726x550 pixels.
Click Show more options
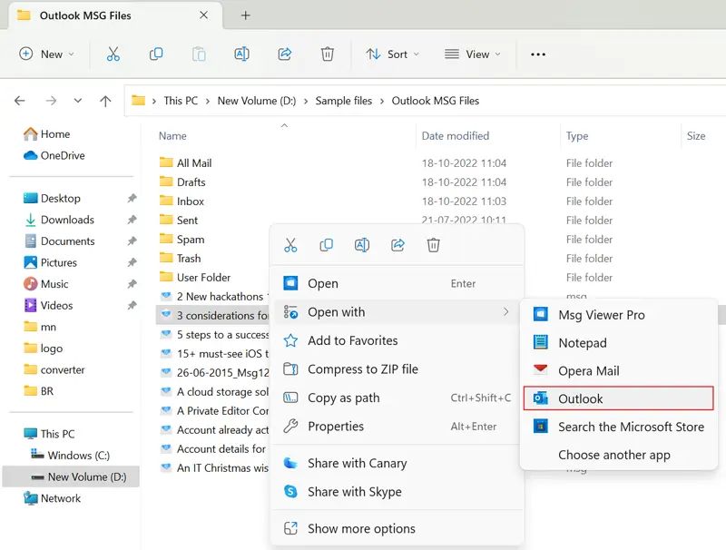(x=361, y=528)
